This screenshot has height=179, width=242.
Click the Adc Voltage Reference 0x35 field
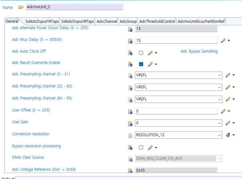point(176,170)
